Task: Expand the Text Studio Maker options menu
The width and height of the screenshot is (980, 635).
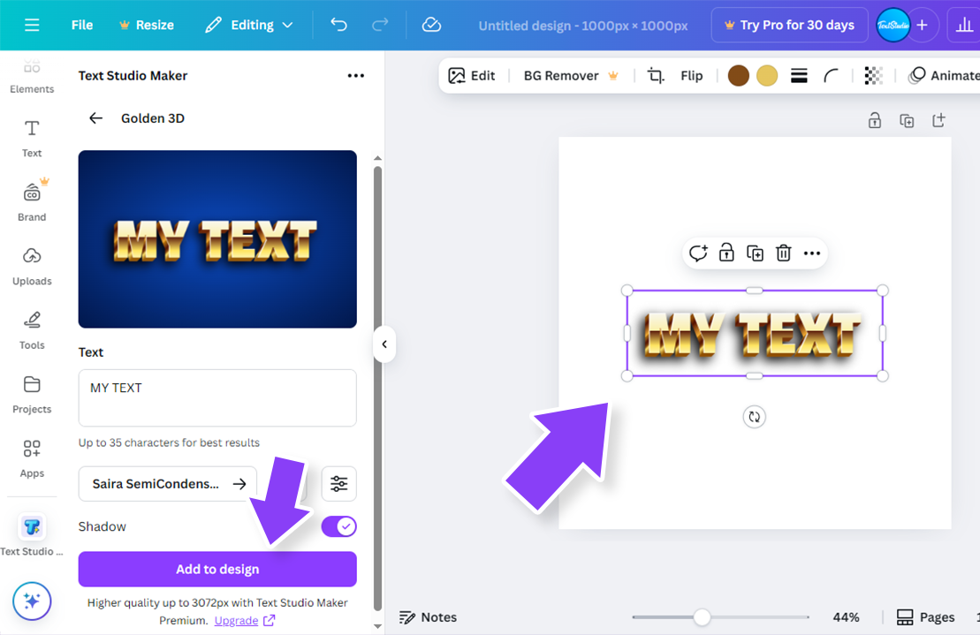Action: click(355, 76)
